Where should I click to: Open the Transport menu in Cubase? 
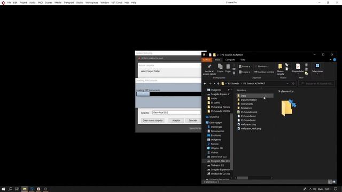point(69,3)
